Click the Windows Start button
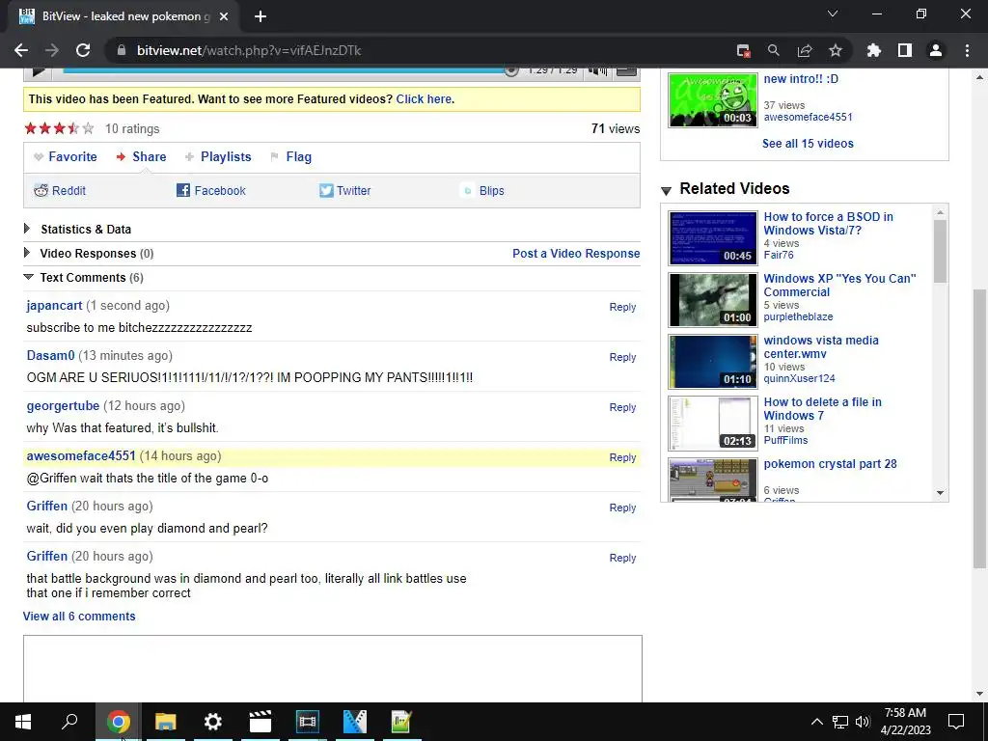Screen dimensions: 988x741 click(x=23, y=722)
